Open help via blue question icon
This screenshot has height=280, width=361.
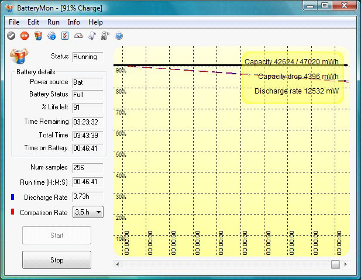(x=119, y=36)
